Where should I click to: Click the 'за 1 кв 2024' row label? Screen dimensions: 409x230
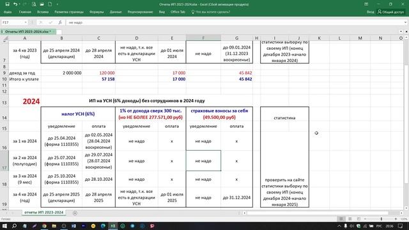(25, 141)
